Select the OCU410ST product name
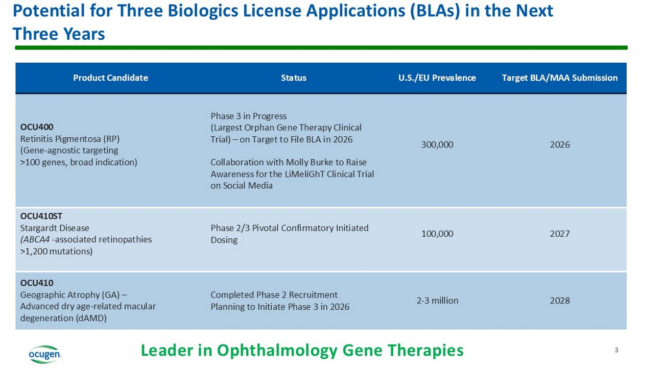 41,216
